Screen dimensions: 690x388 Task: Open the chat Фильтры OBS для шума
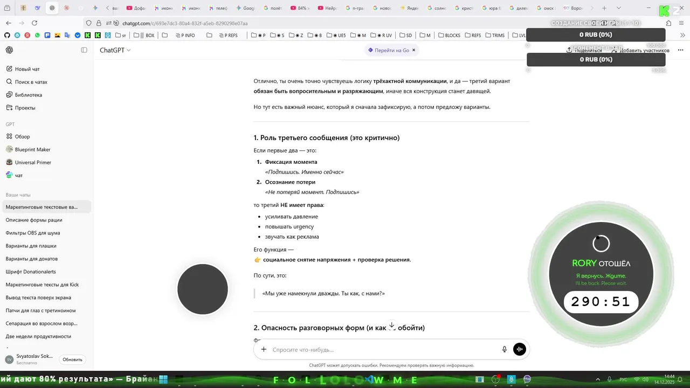(x=33, y=233)
